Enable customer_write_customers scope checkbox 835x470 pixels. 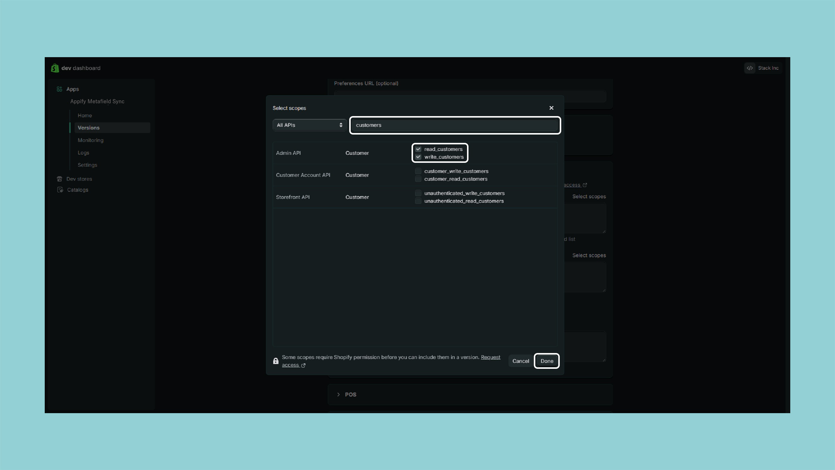click(x=418, y=171)
